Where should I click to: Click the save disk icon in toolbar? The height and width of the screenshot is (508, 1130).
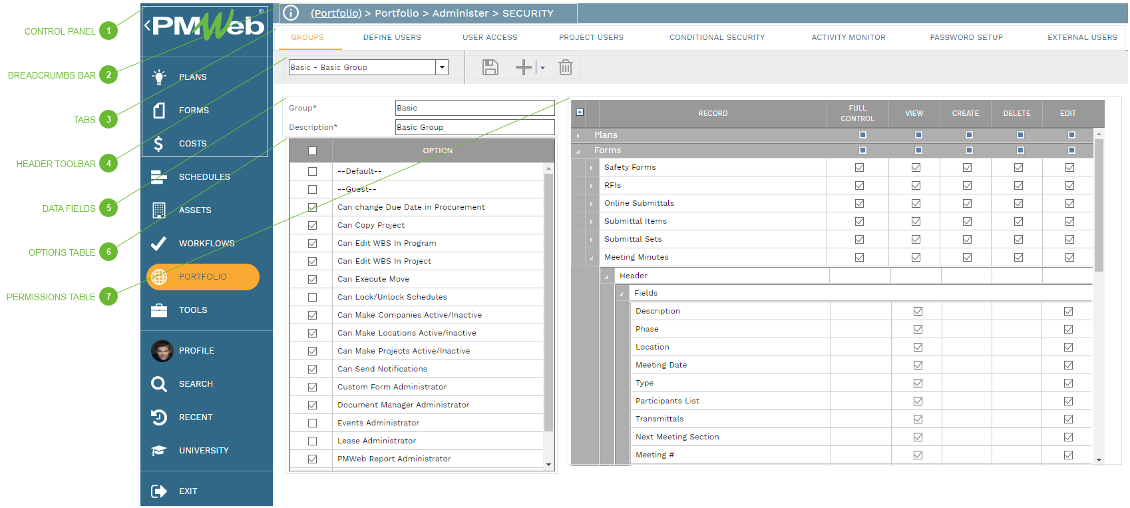pyautogui.click(x=490, y=67)
